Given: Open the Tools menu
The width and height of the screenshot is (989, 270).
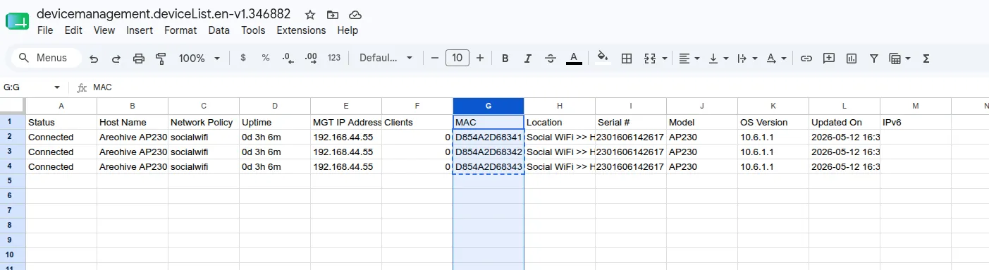Looking at the screenshot, I should pos(253,30).
